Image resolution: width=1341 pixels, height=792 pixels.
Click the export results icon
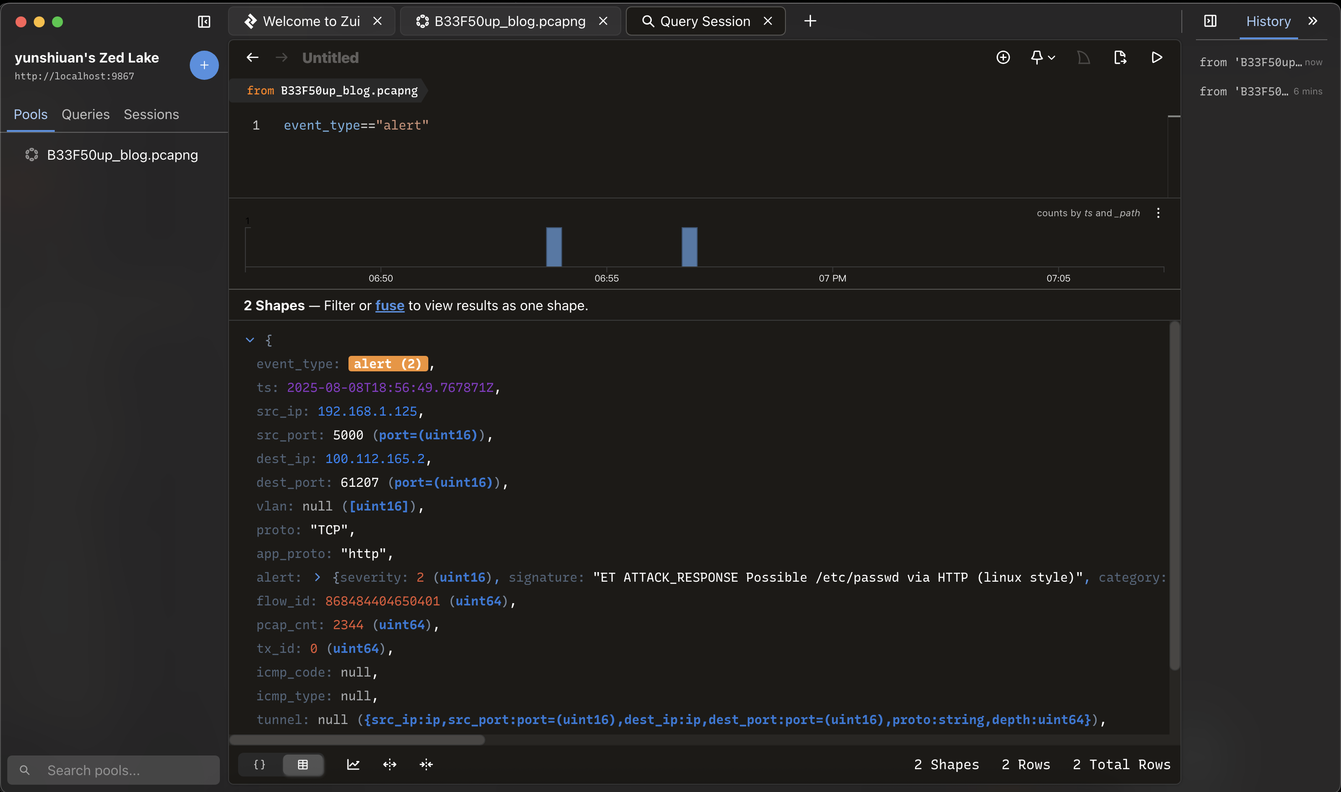click(1120, 57)
